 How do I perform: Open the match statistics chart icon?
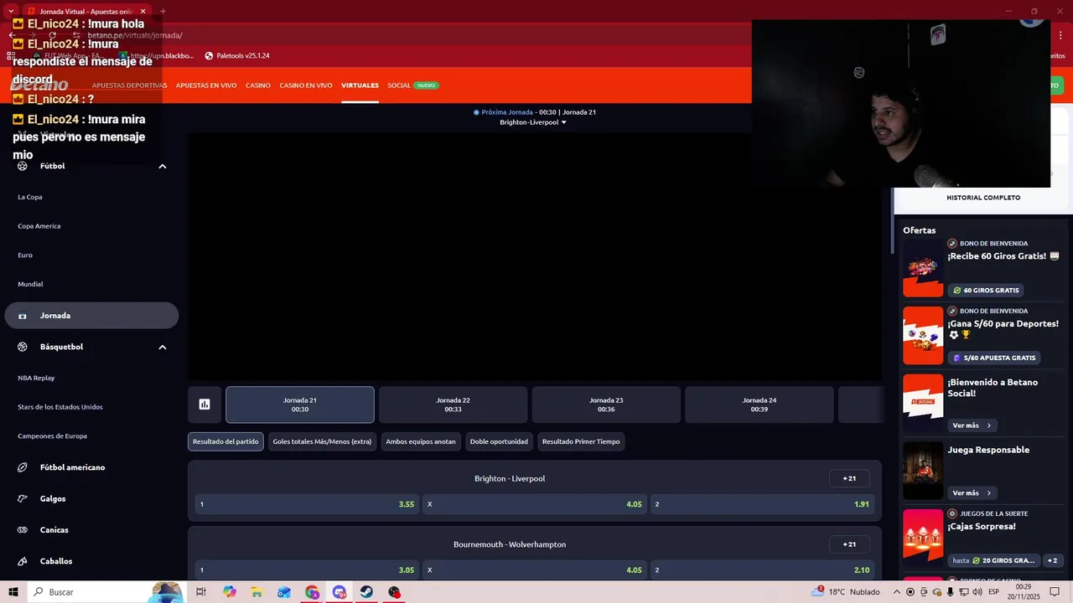click(x=205, y=405)
